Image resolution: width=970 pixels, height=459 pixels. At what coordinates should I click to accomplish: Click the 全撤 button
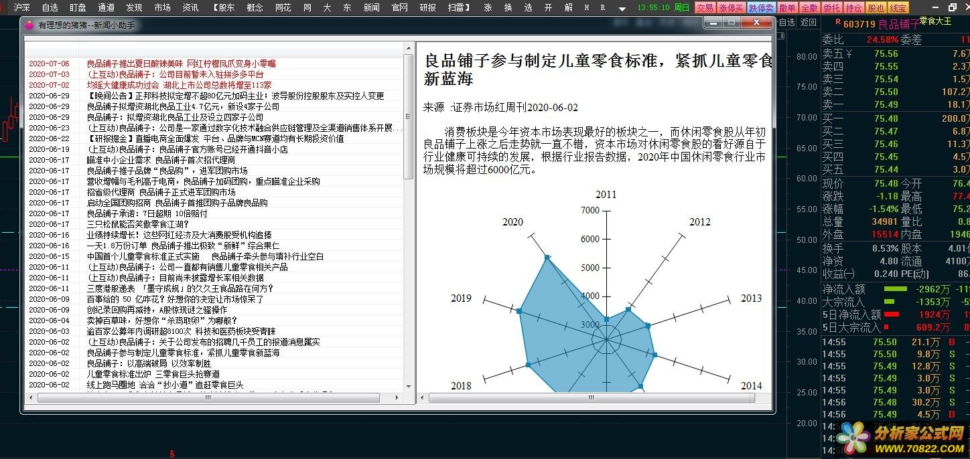point(809,8)
